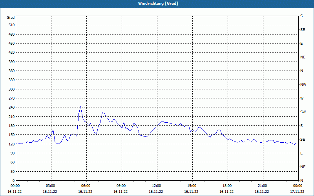Image resolution: width=314 pixels, height=196 pixels.
Task: Click the 180 y-axis value
Action: click(12, 126)
